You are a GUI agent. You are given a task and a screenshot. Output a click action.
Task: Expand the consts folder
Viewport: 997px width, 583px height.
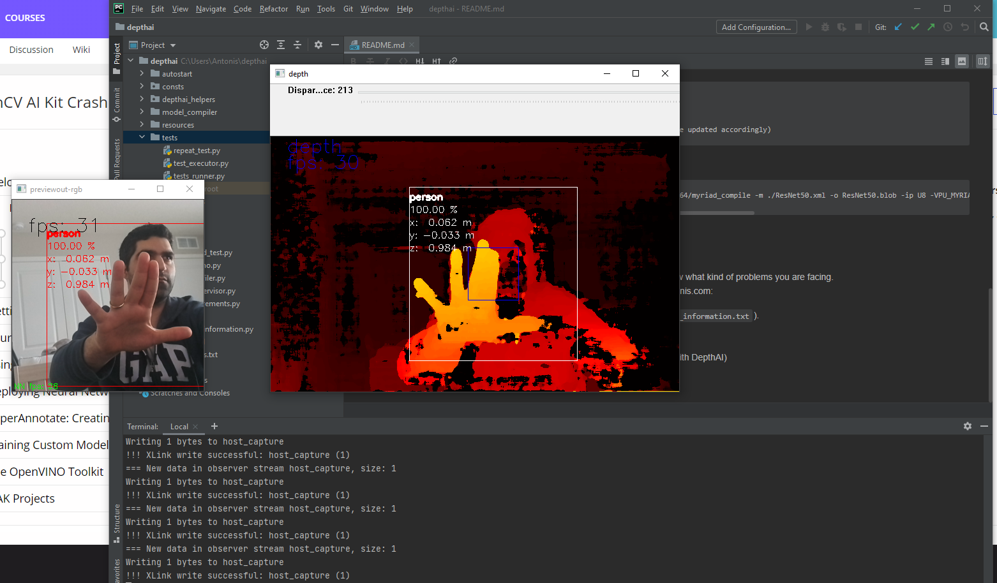click(142, 86)
